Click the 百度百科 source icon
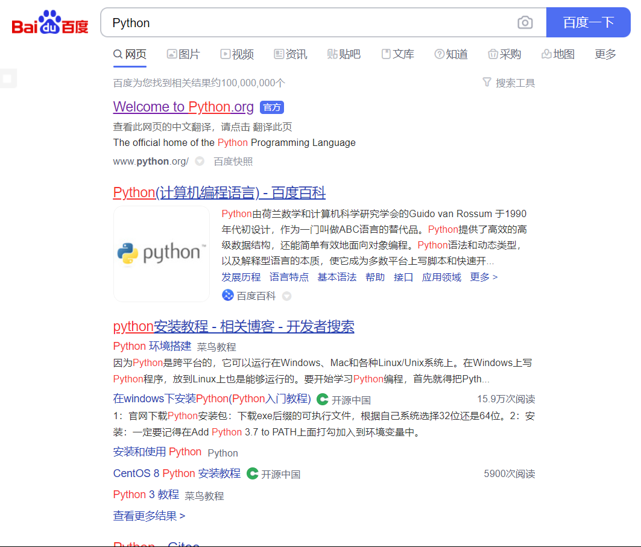Screen dimensions: 641x547 (228, 295)
